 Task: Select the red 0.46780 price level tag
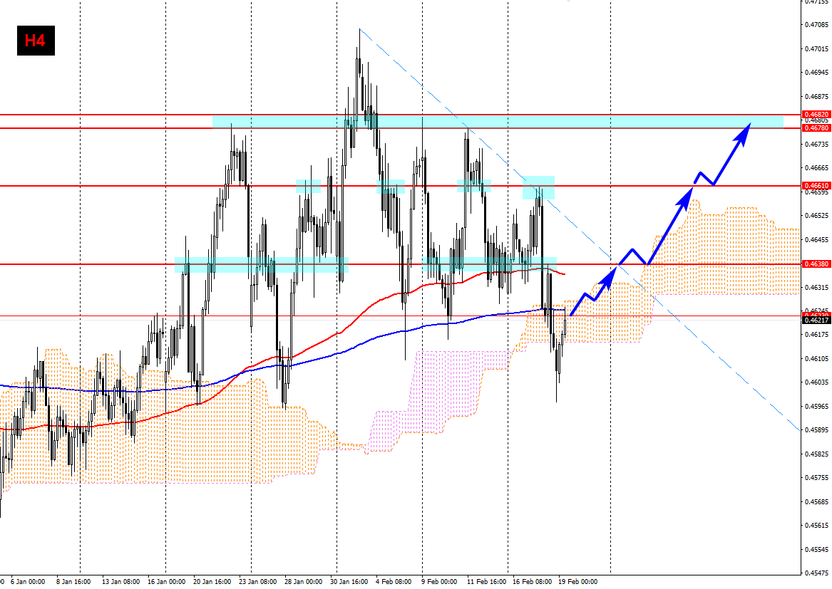tap(816, 127)
